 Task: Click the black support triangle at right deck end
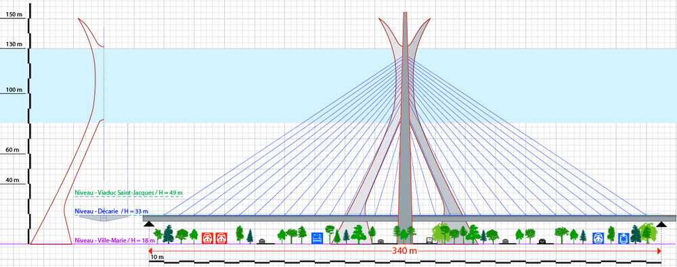661,224
